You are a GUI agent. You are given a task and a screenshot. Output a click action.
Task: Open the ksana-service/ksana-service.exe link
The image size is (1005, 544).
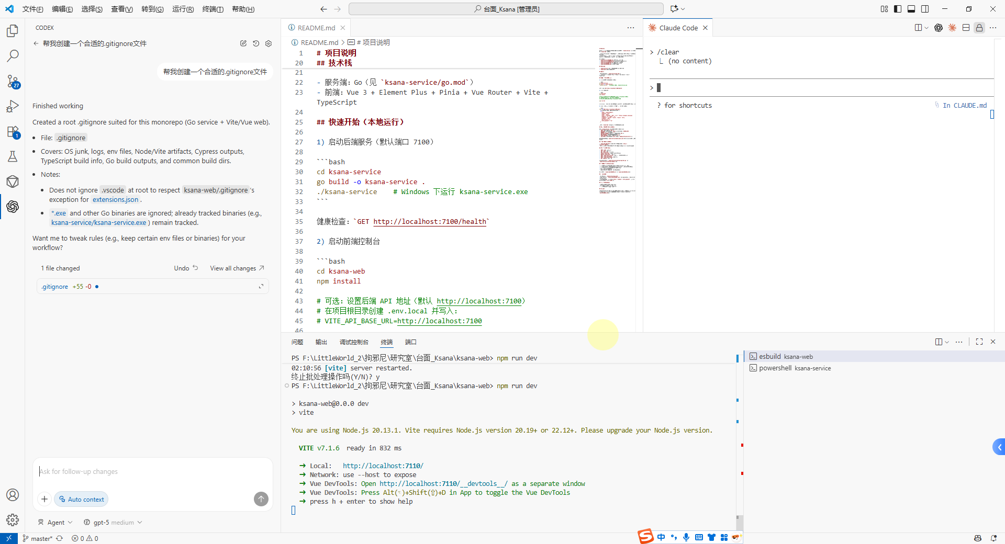click(x=99, y=222)
